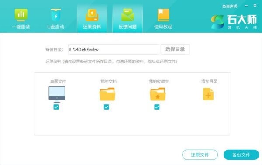262x165 pixels.
Task: Open the 一键重装 tab
Action: pyautogui.click(x=21, y=19)
